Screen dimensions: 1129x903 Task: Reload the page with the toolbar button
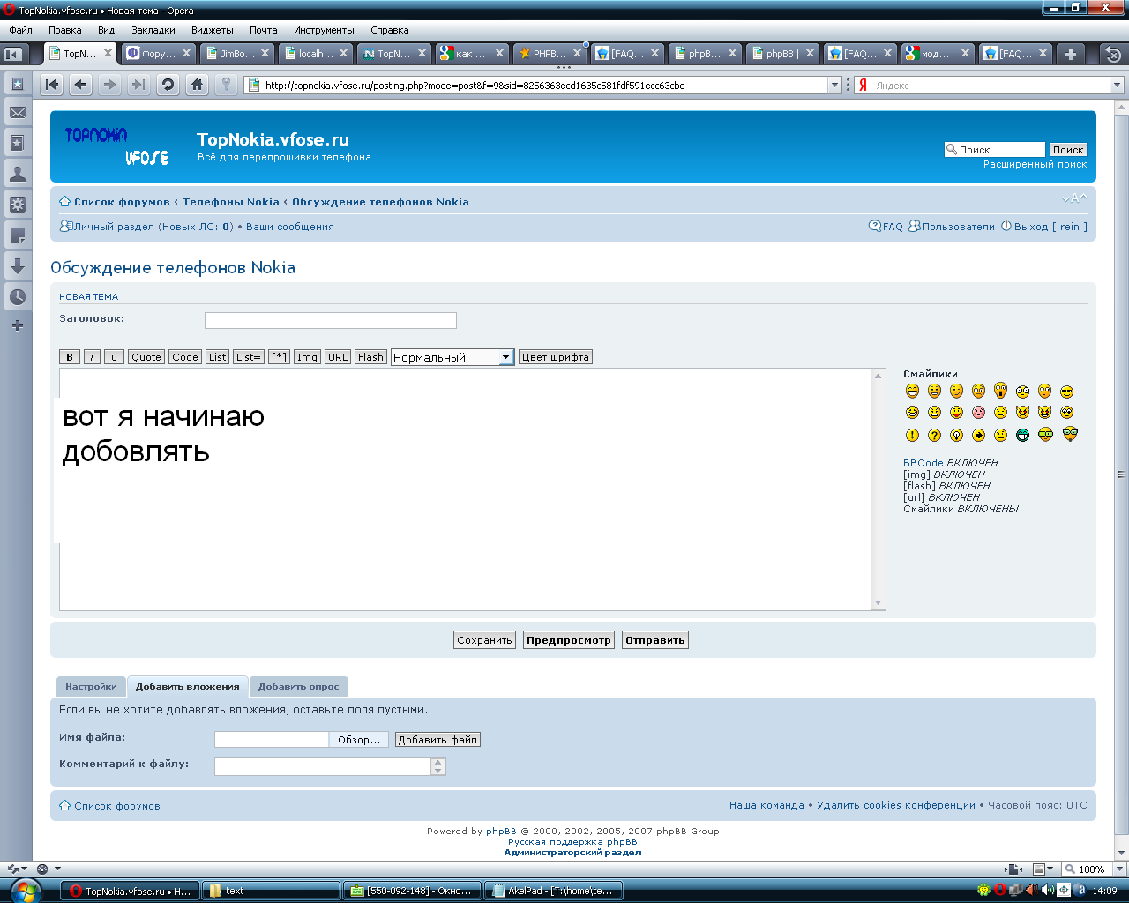tap(168, 85)
